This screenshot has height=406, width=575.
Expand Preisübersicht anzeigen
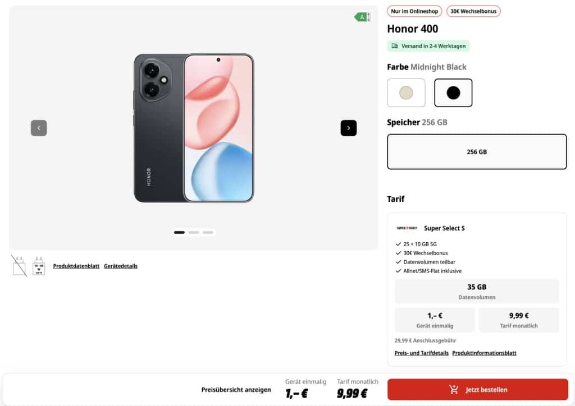tap(236, 390)
